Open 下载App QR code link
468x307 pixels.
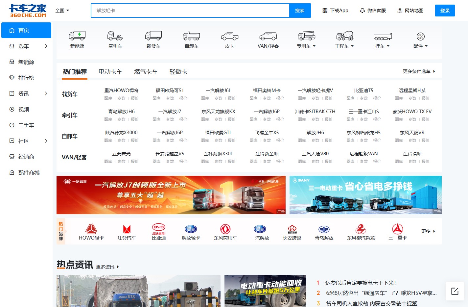(335, 11)
